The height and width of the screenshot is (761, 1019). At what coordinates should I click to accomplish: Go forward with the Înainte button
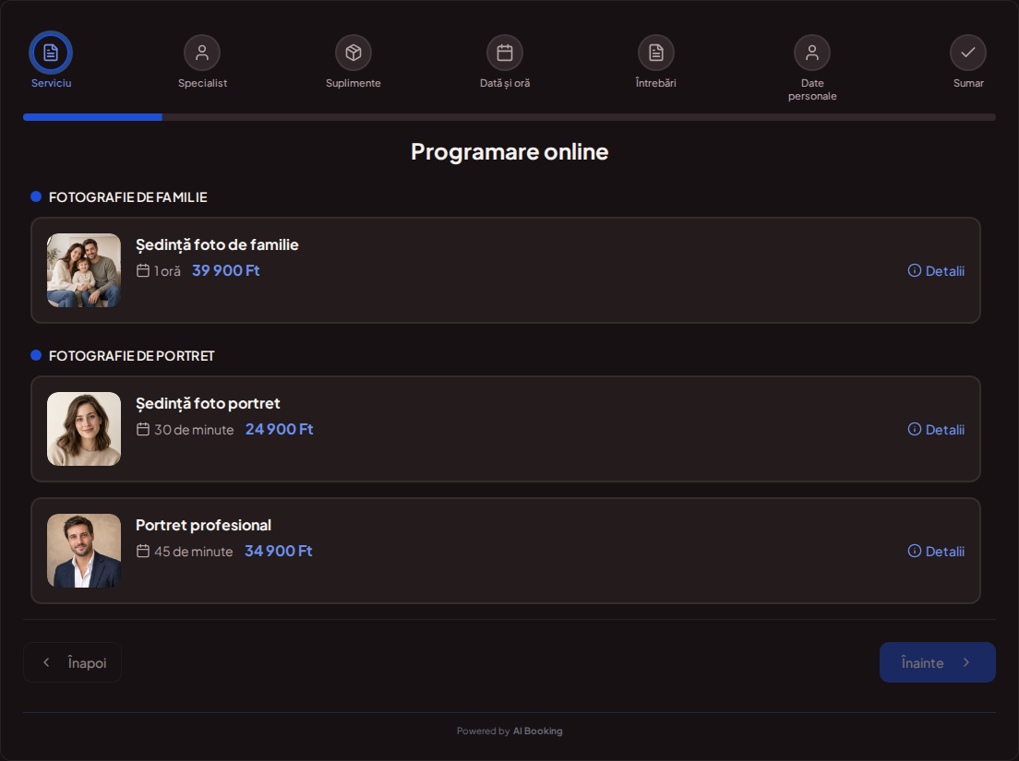[x=937, y=662]
